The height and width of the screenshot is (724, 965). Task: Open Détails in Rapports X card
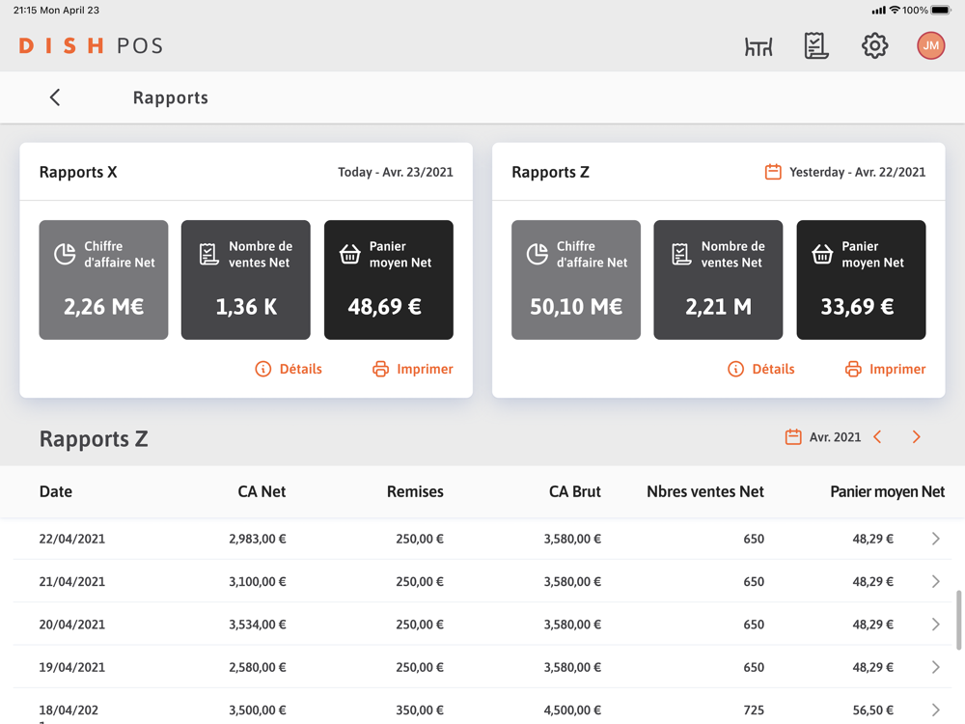tap(289, 369)
